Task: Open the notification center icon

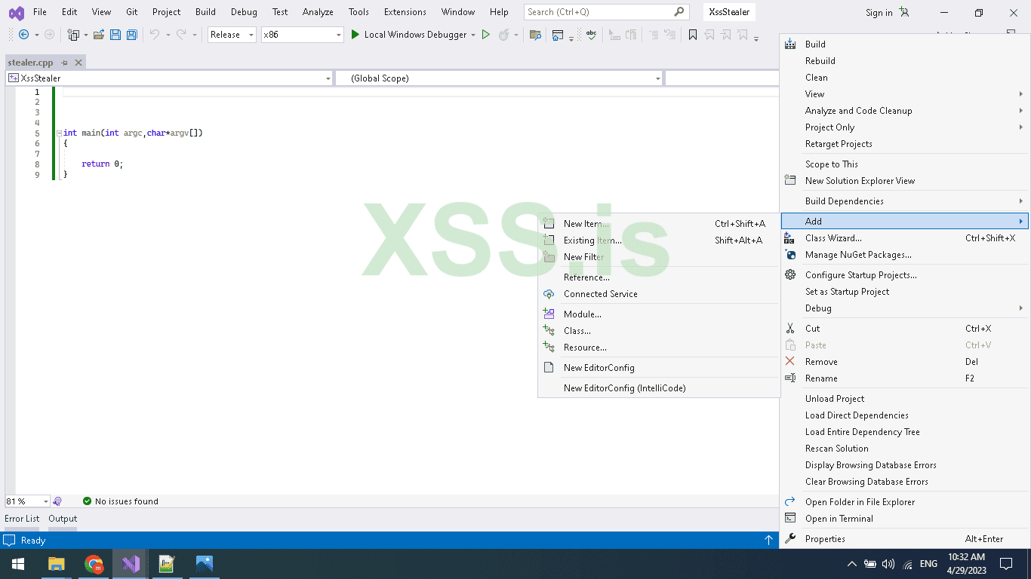Action: coord(1005,564)
